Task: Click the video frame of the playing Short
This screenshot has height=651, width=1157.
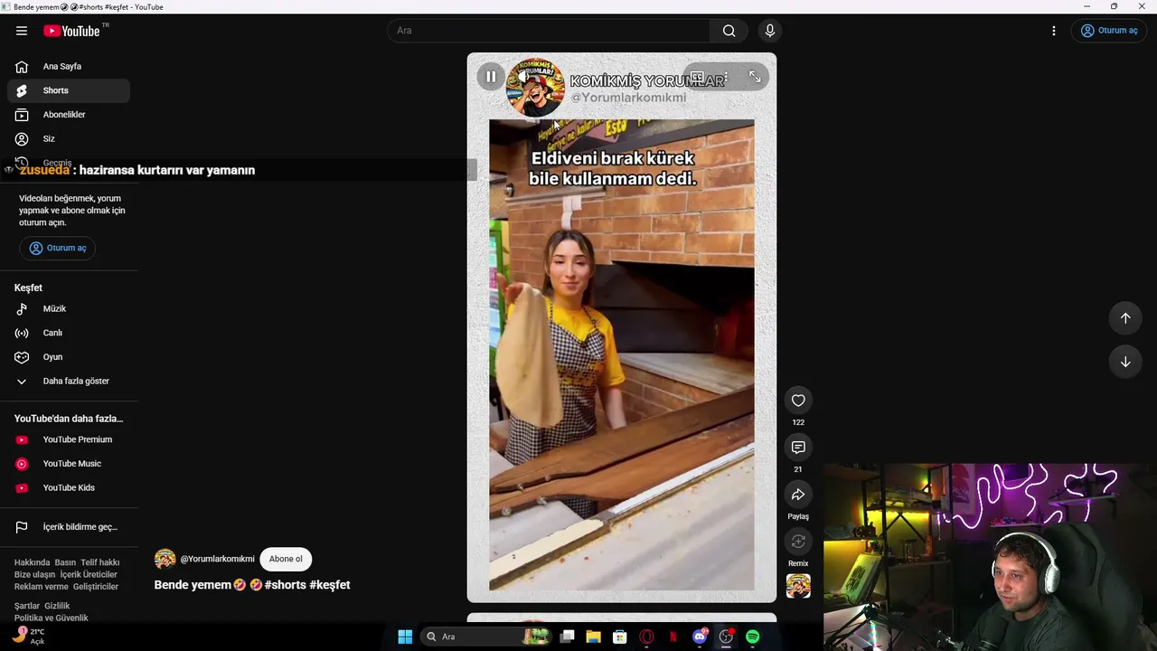Action: click(622, 327)
